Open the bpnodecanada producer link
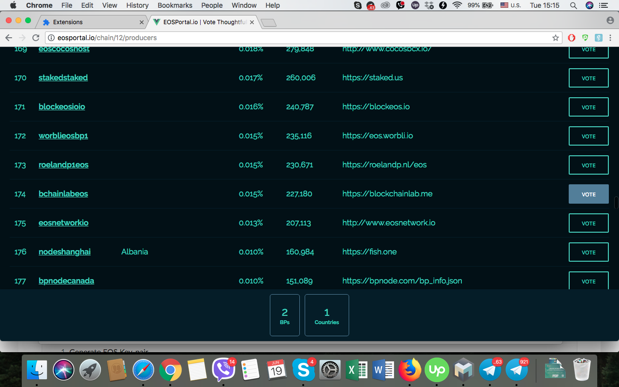This screenshot has width=619, height=387. tap(66, 281)
